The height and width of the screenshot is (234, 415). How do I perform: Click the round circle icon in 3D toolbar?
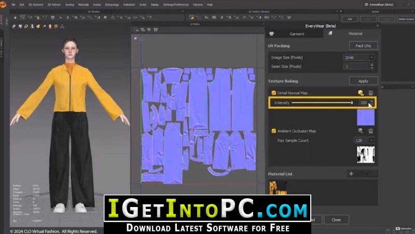click(105, 18)
